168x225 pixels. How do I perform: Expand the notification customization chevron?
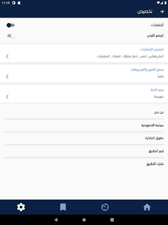[x=7, y=56]
